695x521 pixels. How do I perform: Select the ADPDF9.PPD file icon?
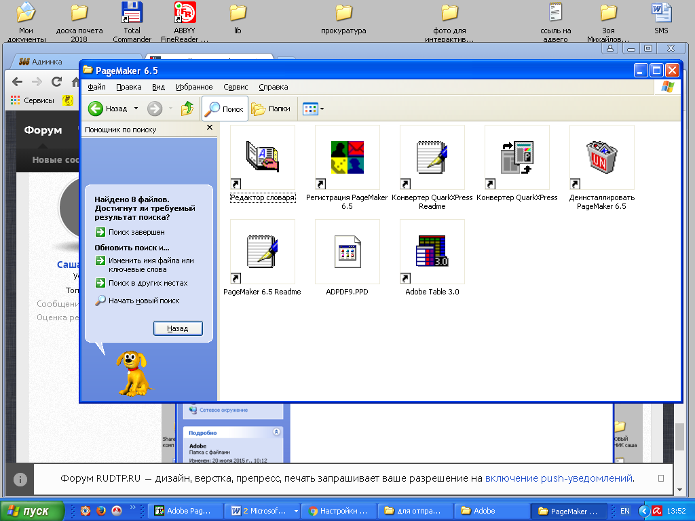point(347,252)
